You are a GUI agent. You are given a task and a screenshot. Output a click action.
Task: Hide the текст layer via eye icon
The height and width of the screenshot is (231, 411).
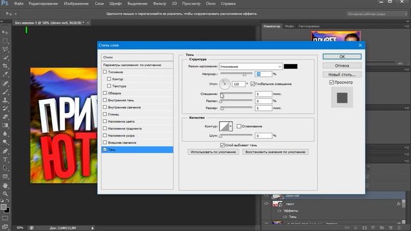click(x=267, y=204)
